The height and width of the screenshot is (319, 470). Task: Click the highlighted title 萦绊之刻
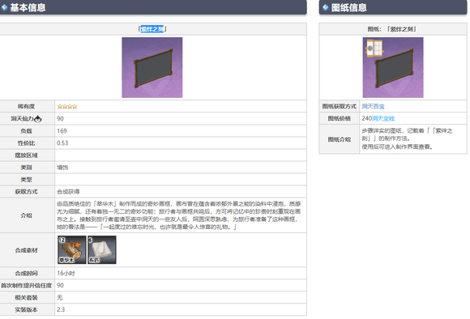pos(152,29)
